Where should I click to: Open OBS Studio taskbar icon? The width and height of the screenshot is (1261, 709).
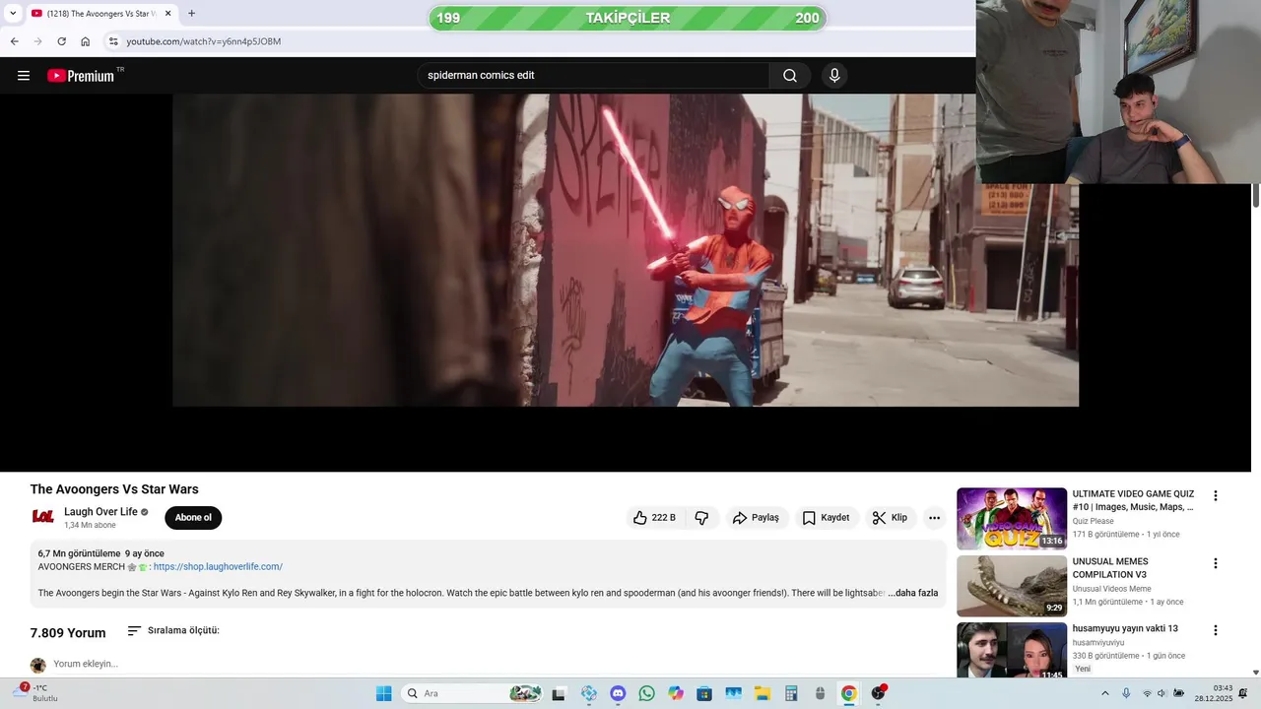tap(878, 693)
